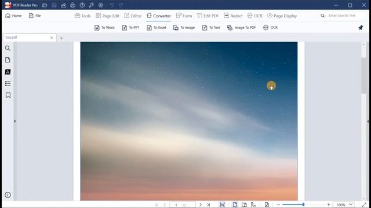
Task: Close the Sea.pdf document tab
Action: 52,38
